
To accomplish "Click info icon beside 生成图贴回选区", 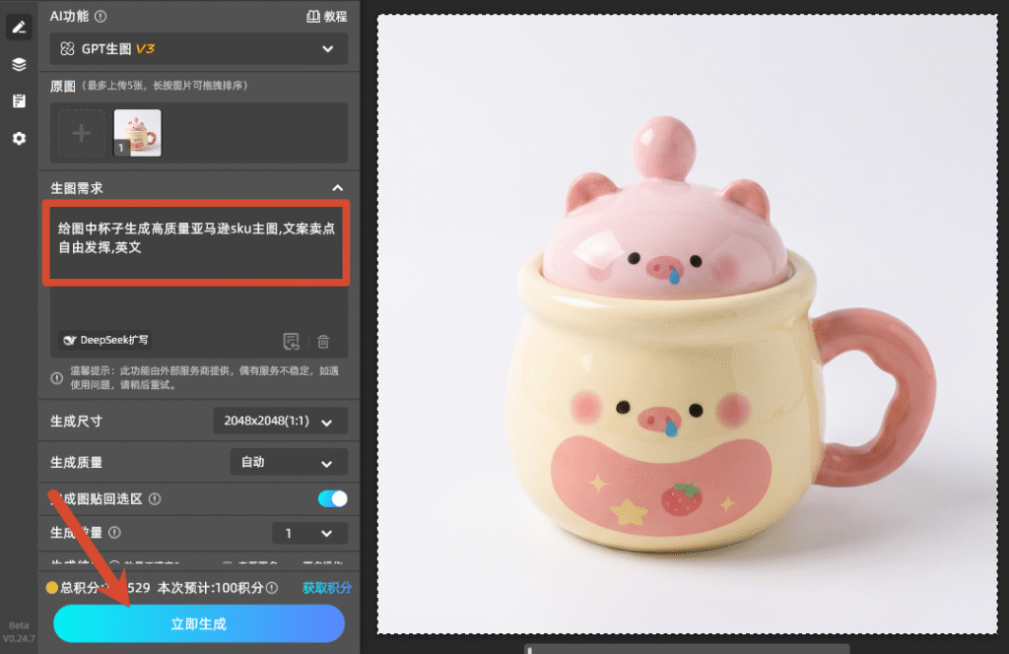I will [155, 499].
